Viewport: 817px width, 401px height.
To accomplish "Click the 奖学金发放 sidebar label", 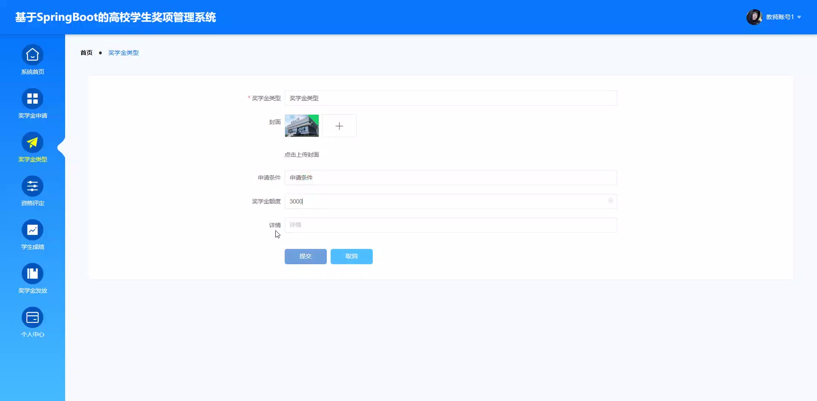I will [33, 291].
